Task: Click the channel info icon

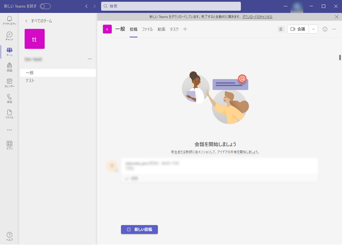Action: click(x=325, y=29)
